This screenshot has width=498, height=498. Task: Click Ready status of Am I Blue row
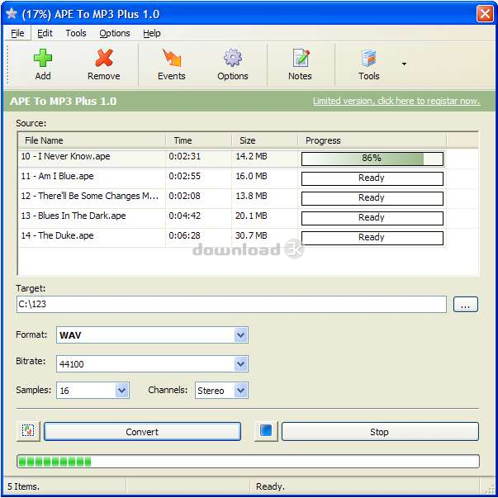coord(372,178)
